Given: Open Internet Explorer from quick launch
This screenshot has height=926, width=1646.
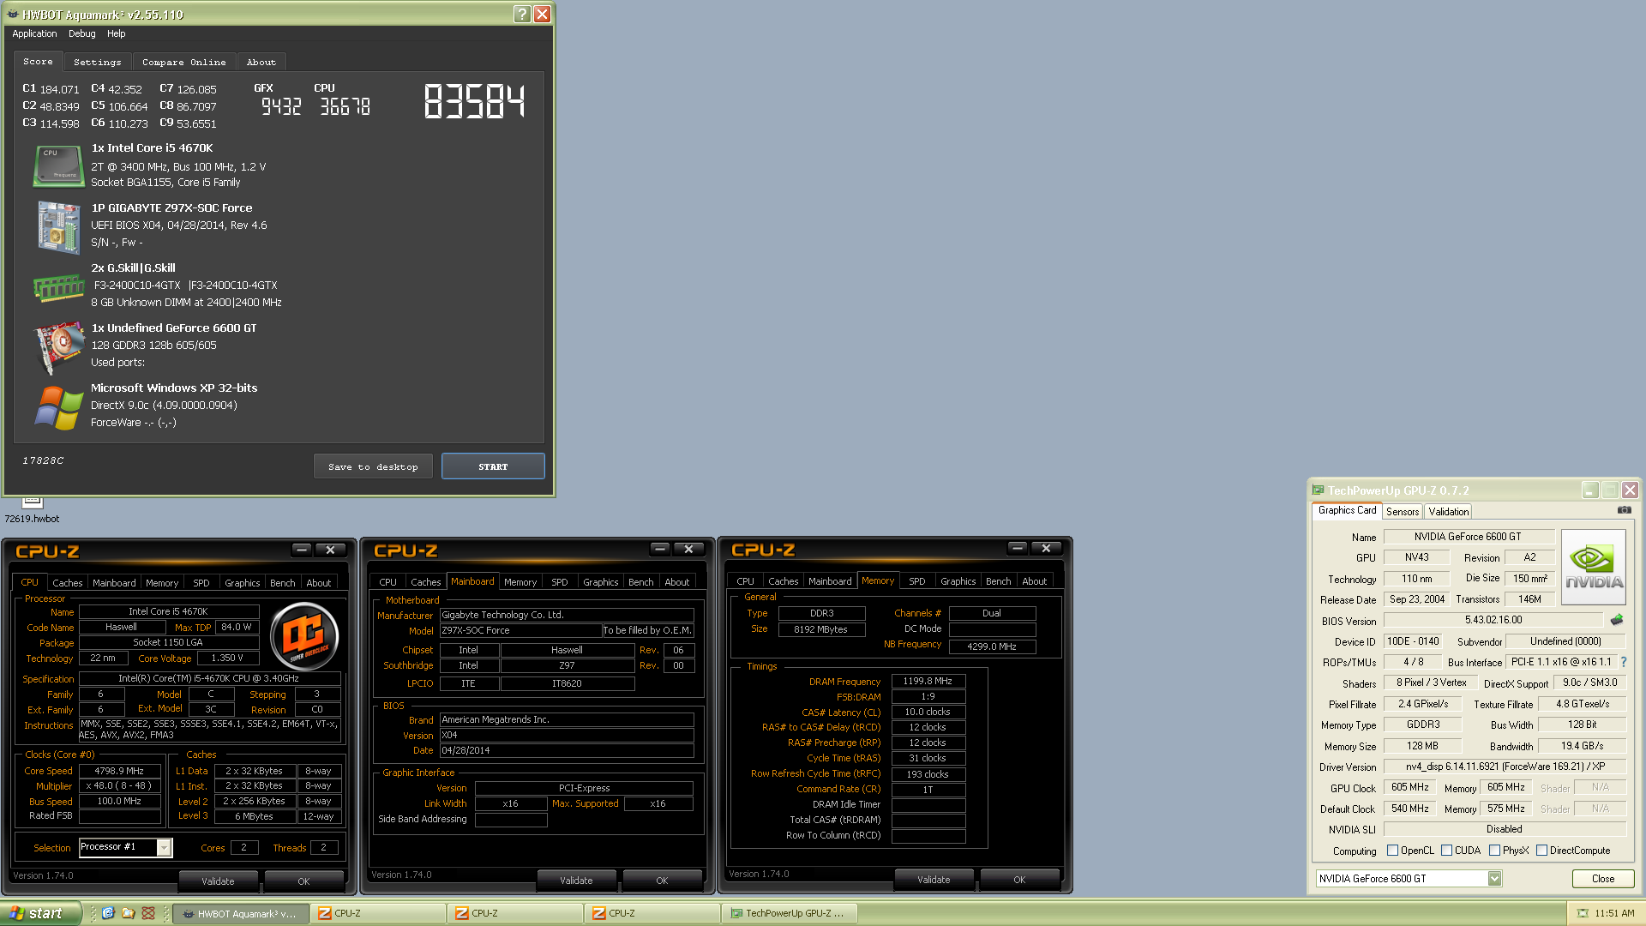Looking at the screenshot, I should coord(108,913).
